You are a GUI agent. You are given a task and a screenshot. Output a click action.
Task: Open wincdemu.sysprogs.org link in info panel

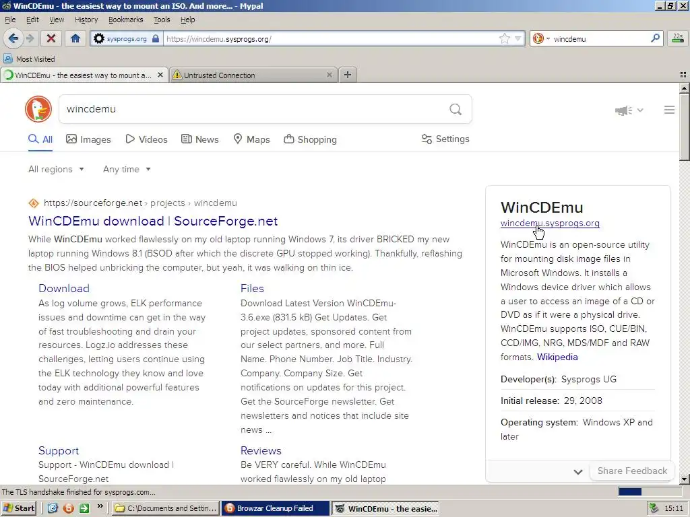point(550,223)
